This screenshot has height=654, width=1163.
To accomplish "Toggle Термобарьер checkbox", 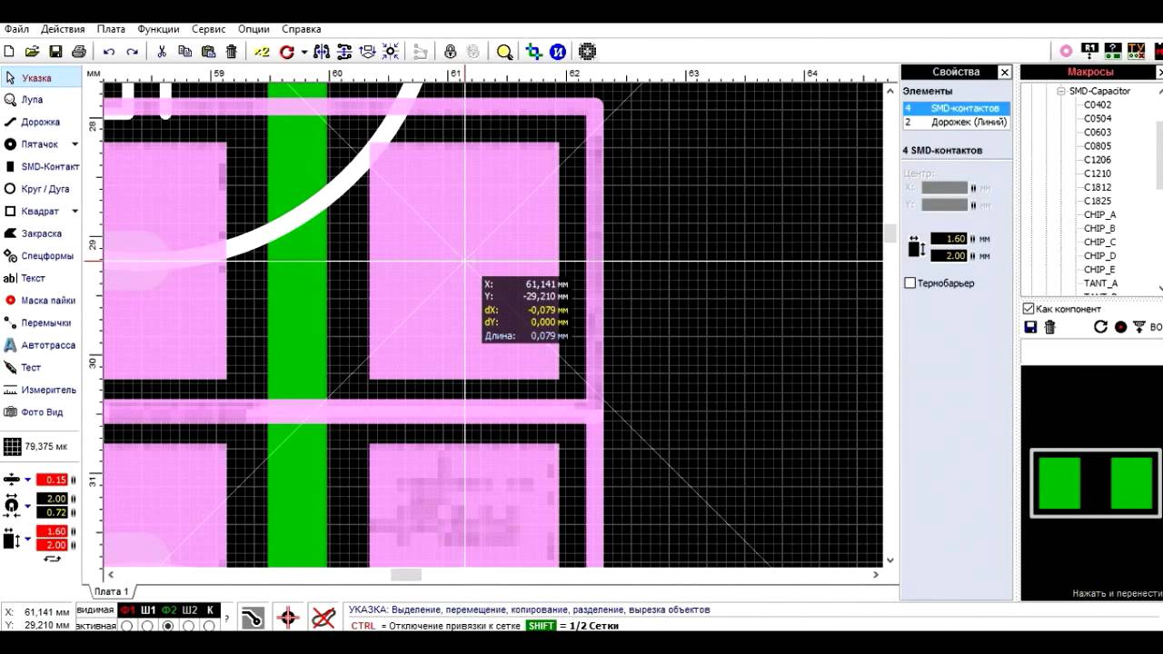I will (x=910, y=283).
